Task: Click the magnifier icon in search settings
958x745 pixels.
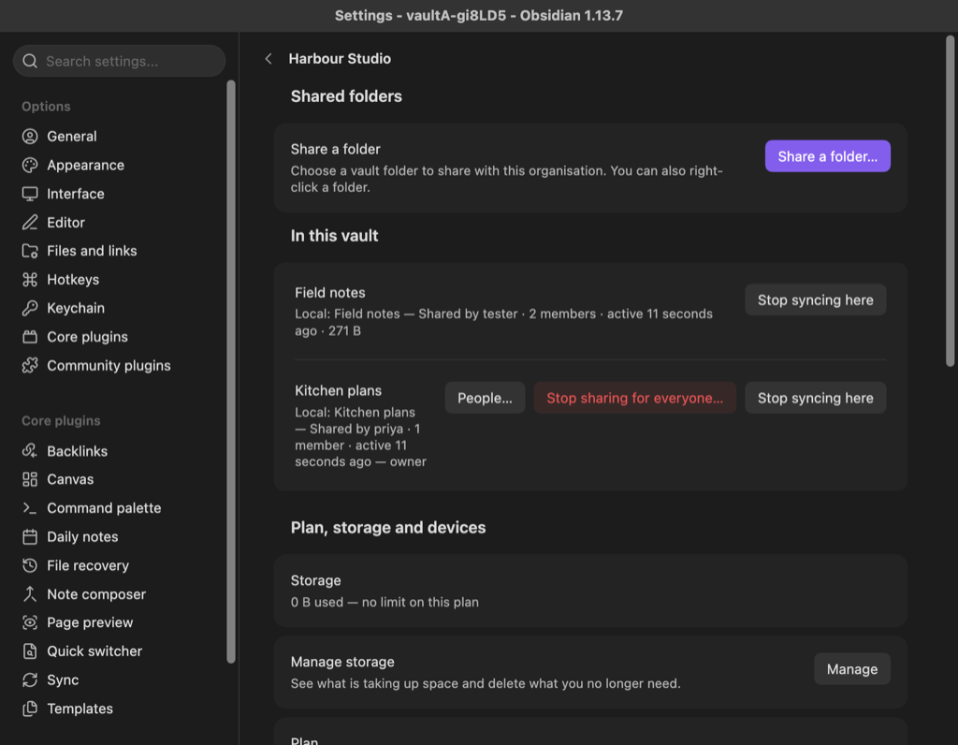Action: click(30, 61)
